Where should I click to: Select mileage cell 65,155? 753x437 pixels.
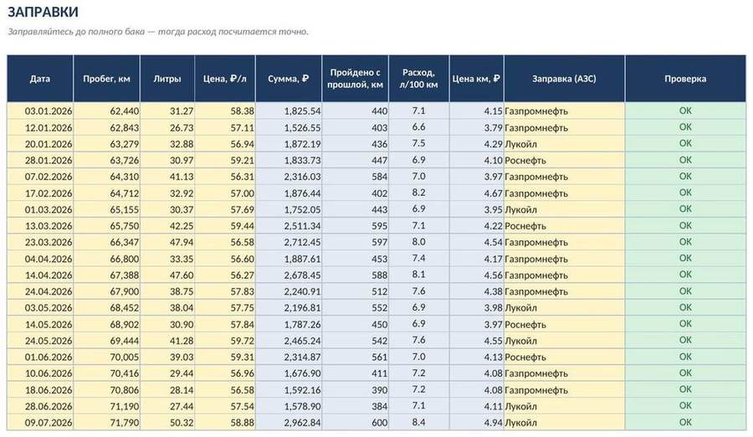[106, 209]
